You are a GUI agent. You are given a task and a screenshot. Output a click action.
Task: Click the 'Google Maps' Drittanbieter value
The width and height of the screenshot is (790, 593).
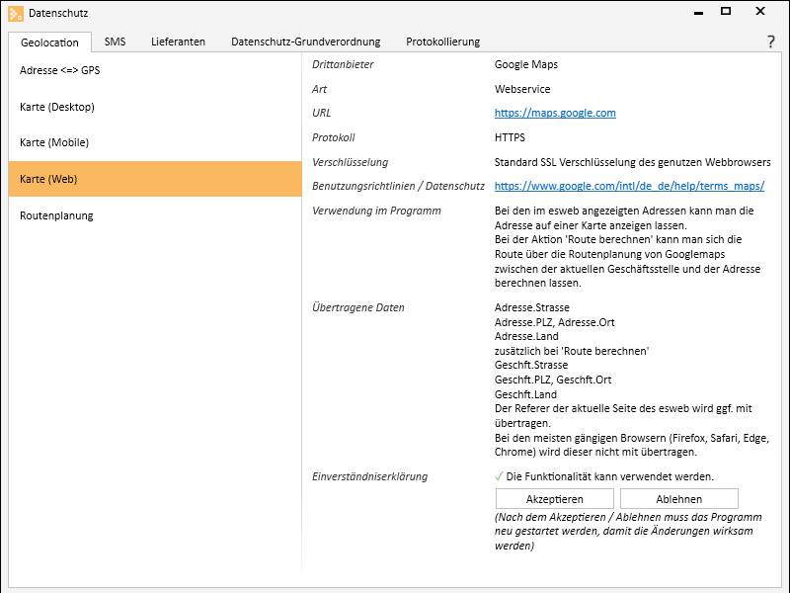(x=526, y=64)
